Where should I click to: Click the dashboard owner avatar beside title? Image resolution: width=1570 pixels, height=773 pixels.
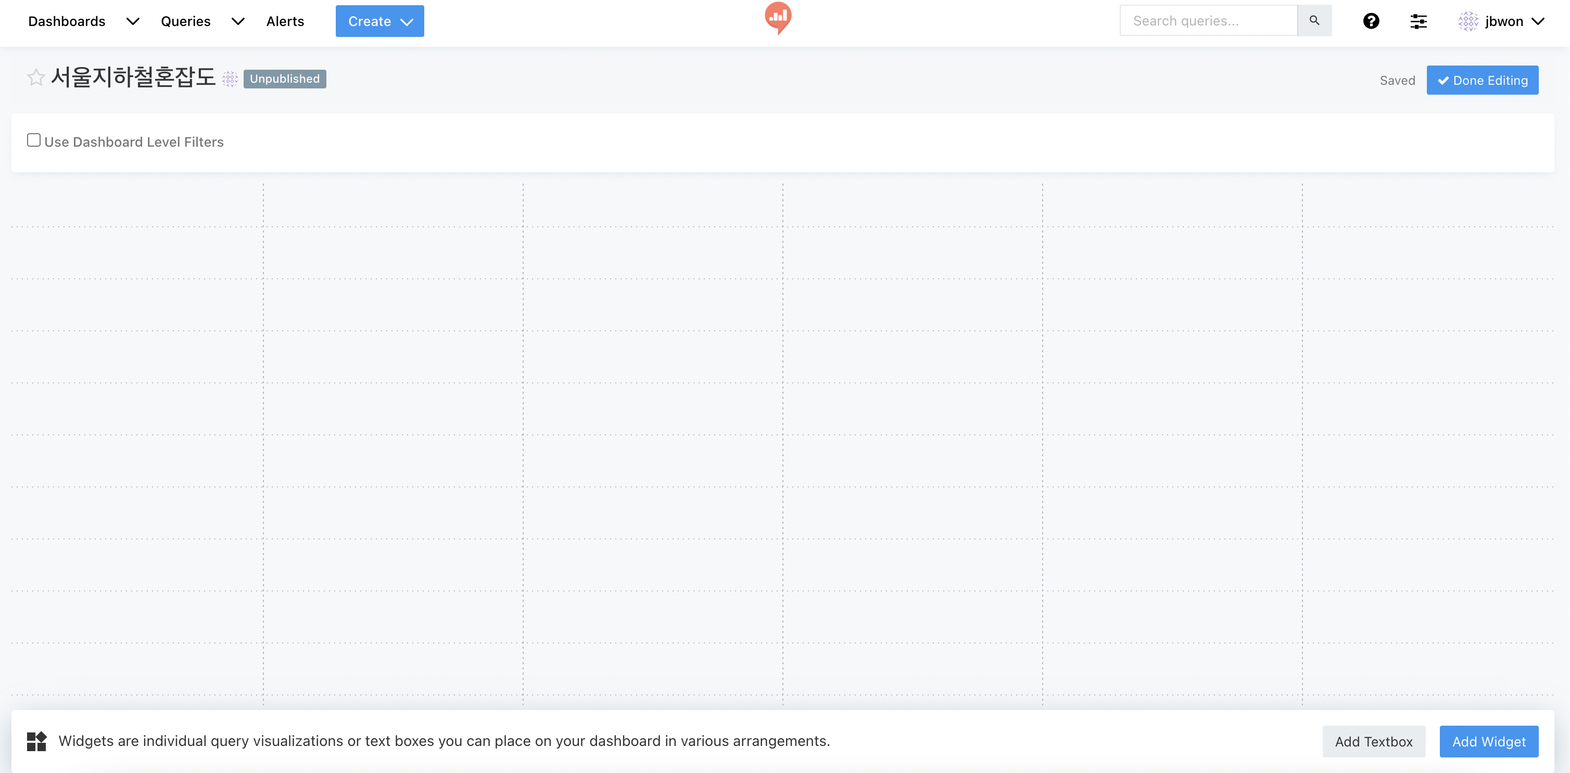point(230,79)
